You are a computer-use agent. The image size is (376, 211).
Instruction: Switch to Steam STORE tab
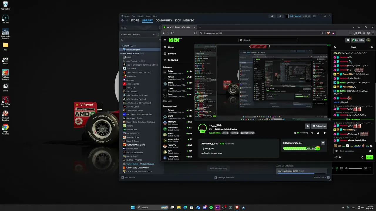135,21
